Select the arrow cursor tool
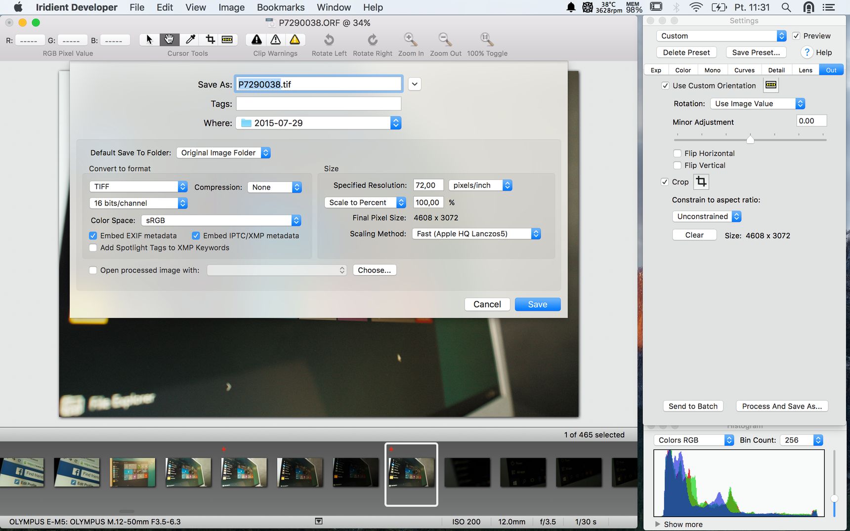Viewport: 850px width, 531px height. click(149, 40)
